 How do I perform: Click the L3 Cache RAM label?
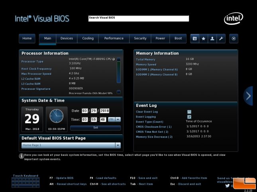point(31,84)
